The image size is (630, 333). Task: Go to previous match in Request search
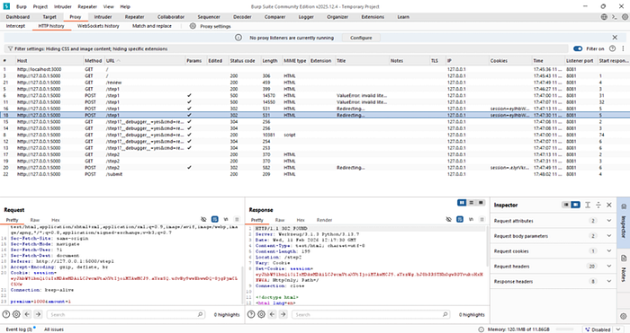pos(27,314)
